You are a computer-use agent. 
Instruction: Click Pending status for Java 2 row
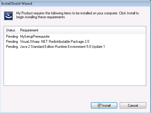click(12, 47)
